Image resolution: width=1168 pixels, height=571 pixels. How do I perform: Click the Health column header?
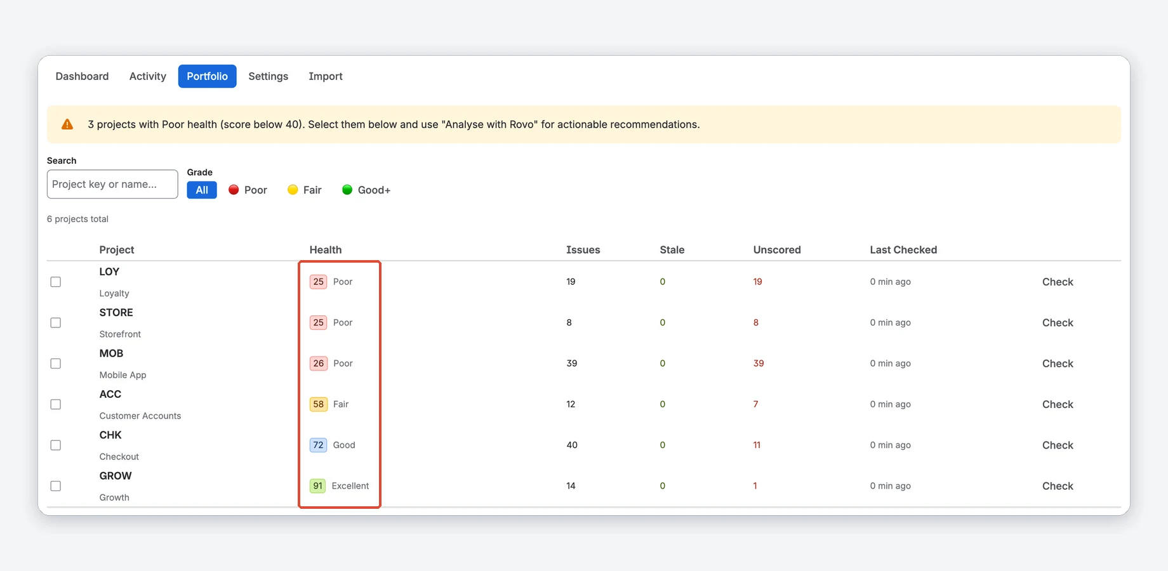(x=326, y=250)
